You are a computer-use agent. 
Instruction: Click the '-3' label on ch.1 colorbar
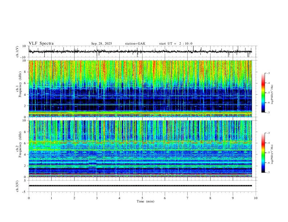coord(268,73)
